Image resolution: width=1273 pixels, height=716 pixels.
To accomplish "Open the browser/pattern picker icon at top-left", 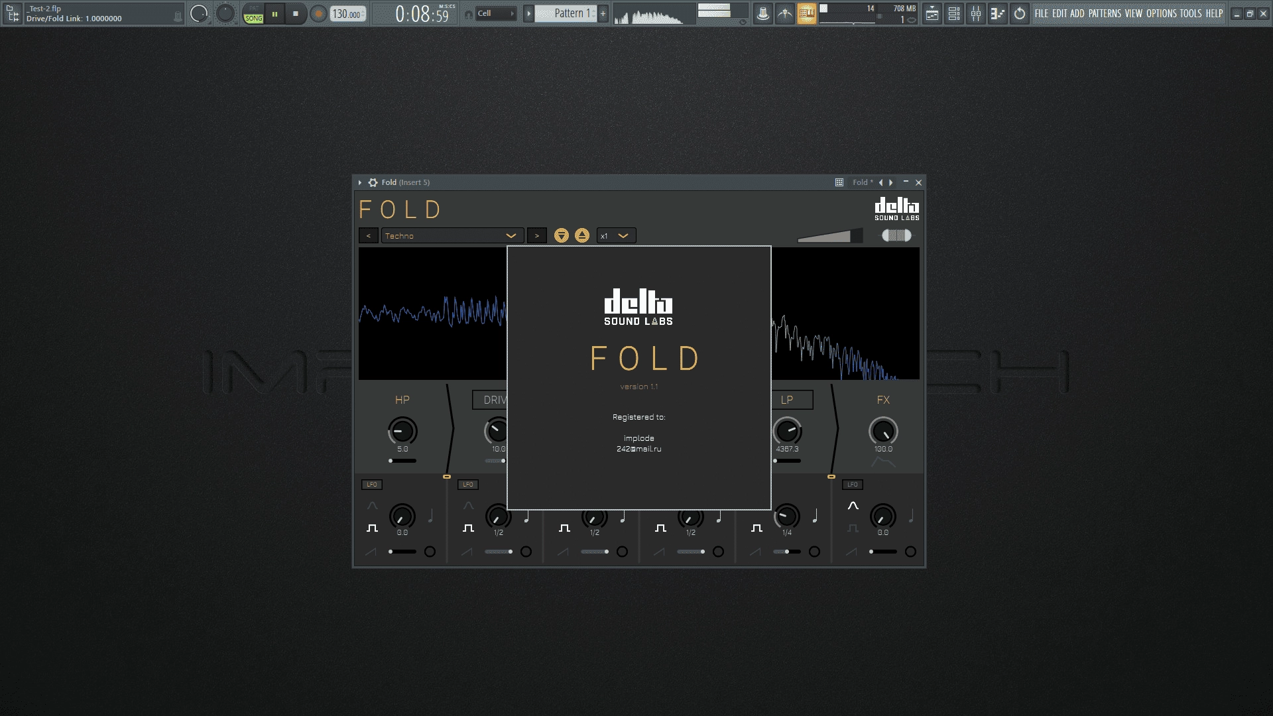I will coord(13,13).
